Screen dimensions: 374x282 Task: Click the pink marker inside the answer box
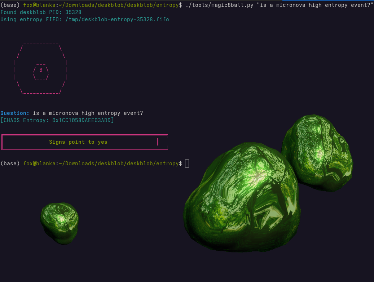tap(158, 142)
